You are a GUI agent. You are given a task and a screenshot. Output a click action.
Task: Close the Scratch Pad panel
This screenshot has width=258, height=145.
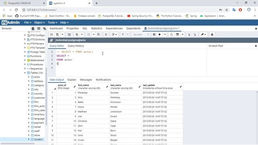pos(256,46)
